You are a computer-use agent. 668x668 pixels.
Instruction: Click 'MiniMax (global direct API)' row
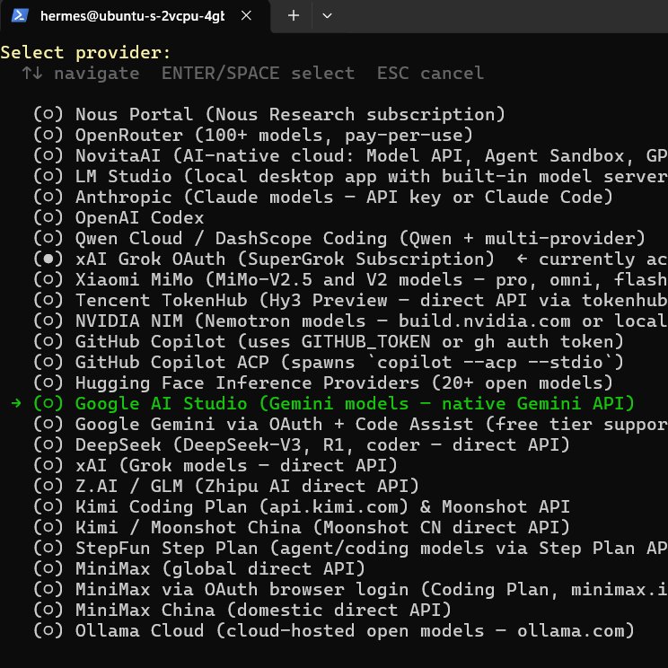(220, 568)
